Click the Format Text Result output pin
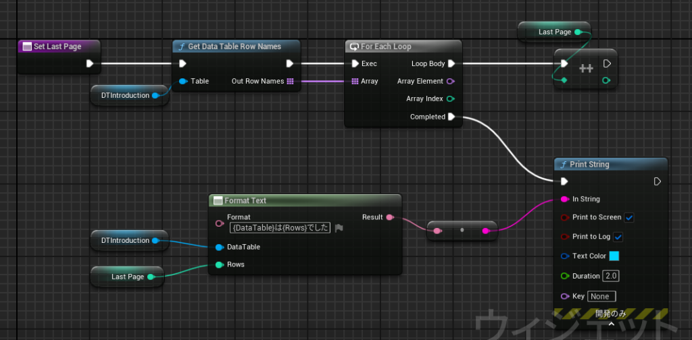 (x=389, y=218)
